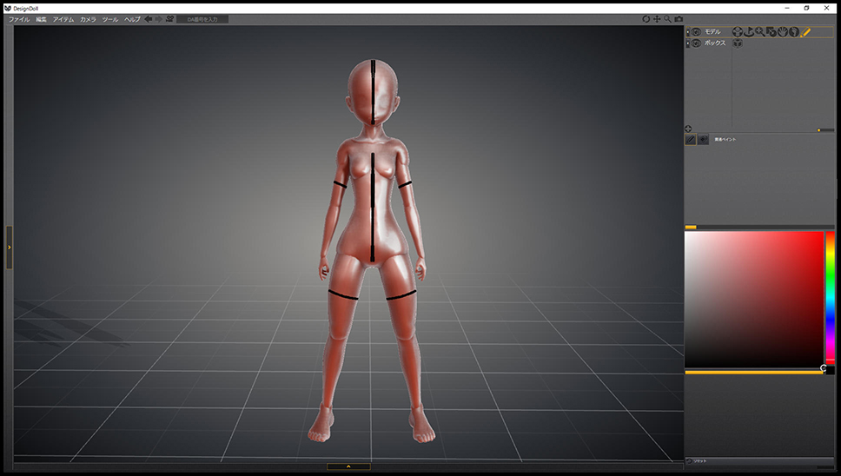The width and height of the screenshot is (841, 476).
Task: Select the open hand tool for モデル
Action: (783, 32)
